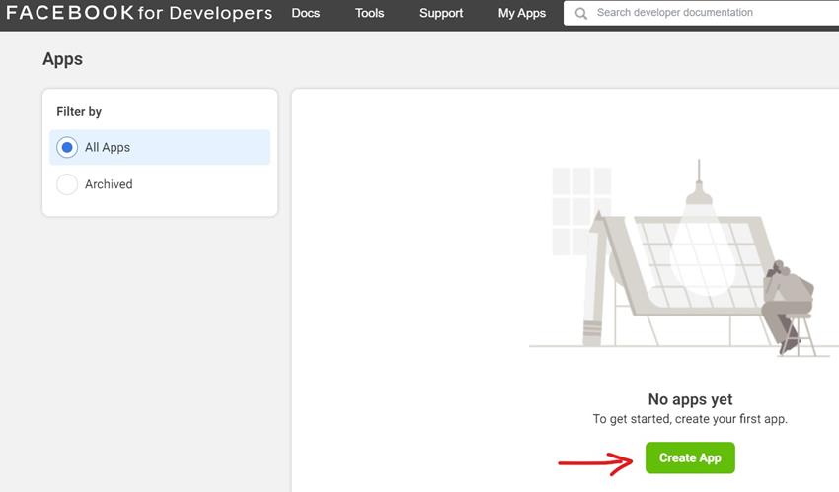Screen dimensions: 839x492
Task: Select the Archived filter radio button
Action: click(67, 184)
